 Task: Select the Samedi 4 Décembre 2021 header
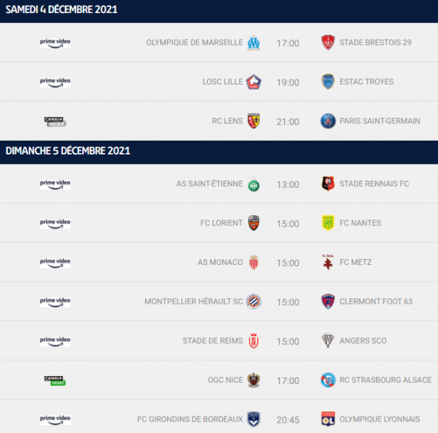[x=61, y=10]
